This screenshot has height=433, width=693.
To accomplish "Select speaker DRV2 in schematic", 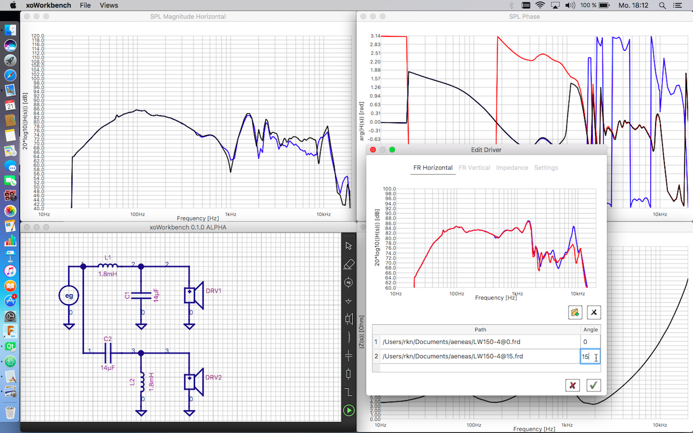I will [194, 382].
